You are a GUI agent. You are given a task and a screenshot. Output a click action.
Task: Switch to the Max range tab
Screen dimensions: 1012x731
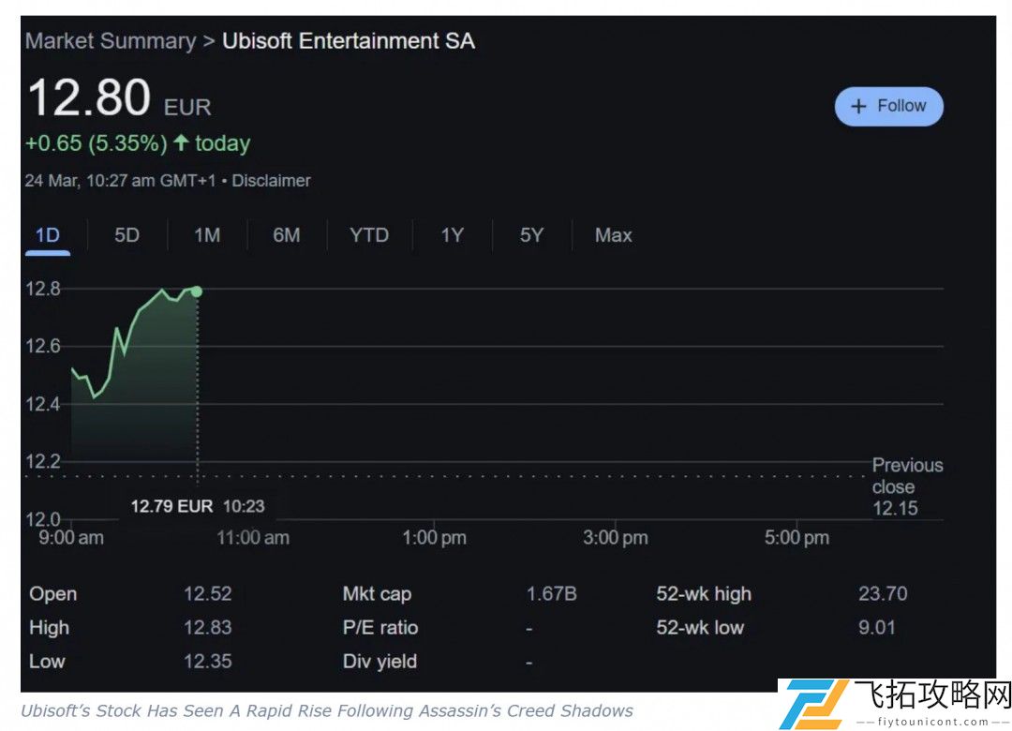pos(613,235)
